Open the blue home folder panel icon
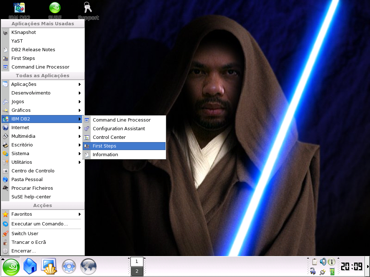 pos(30,267)
